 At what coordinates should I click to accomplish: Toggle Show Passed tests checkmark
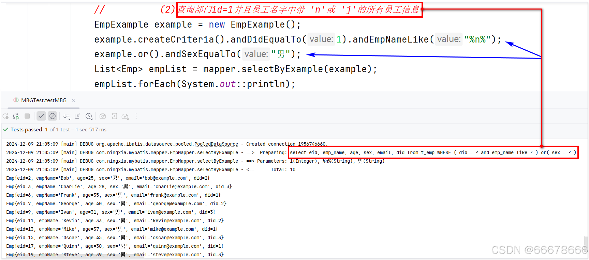[41, 116]
